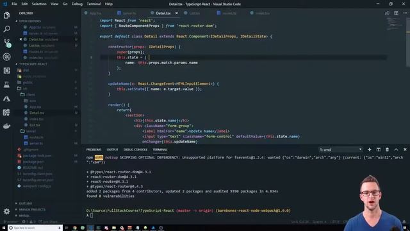The height and width of the screenshot is (231, 410).
Task: Click the Windows Start button
Action: pos(4,228)
